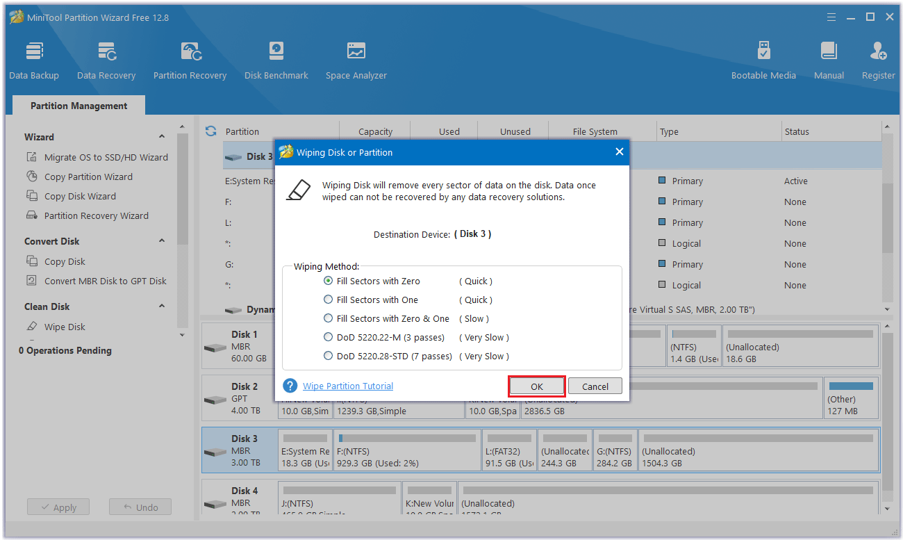903x540 pixels.
Task: Click Migrate OS to SSD/HD Wizard label
Action: (x=106, y=157)
